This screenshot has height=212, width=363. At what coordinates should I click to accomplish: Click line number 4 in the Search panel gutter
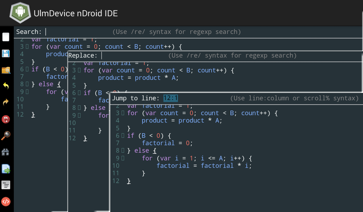(x=22, y=54)
